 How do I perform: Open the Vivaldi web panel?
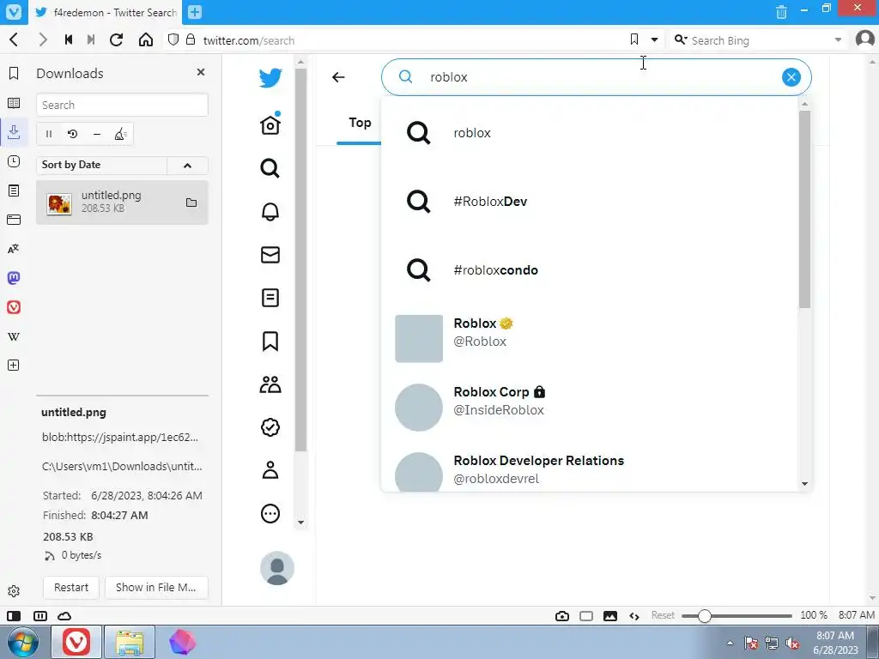[14, 307]
